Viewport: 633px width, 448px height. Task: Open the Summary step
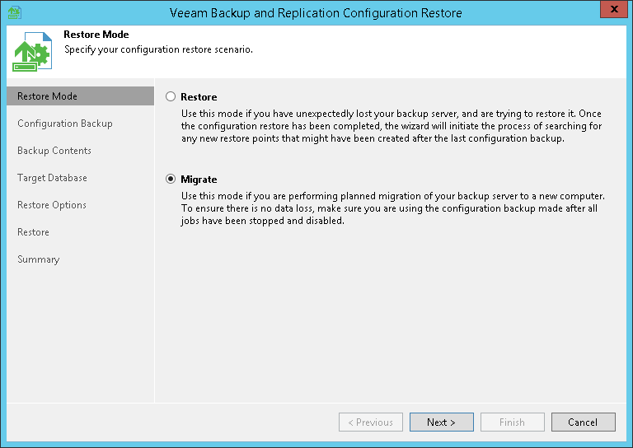(39, 259)
